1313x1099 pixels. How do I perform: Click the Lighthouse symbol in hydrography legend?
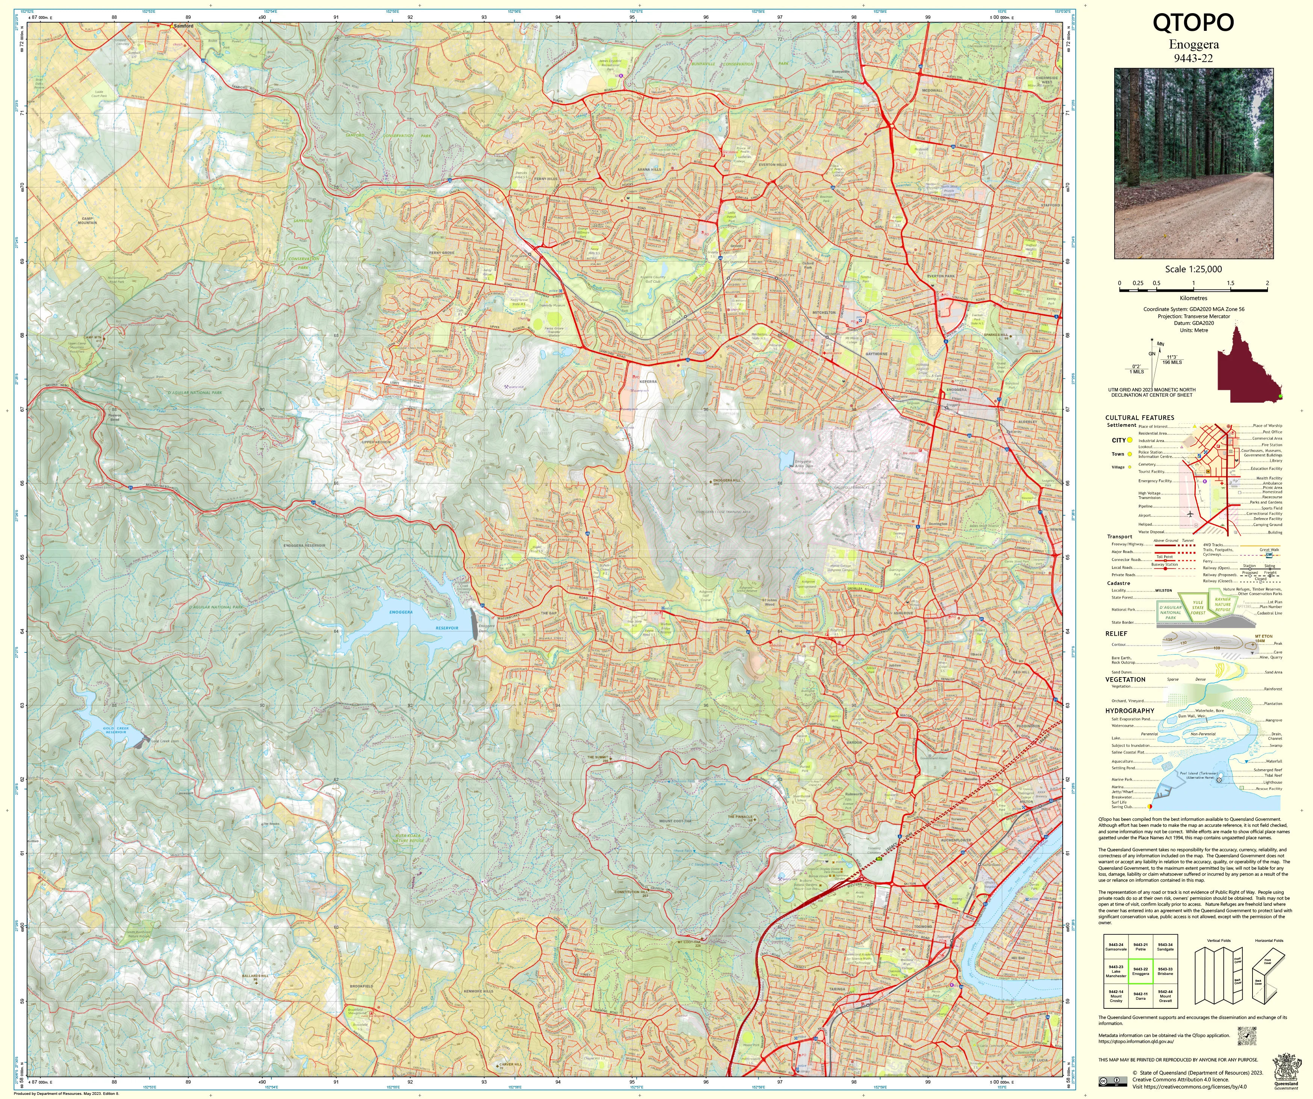(x=1219, y=780)
